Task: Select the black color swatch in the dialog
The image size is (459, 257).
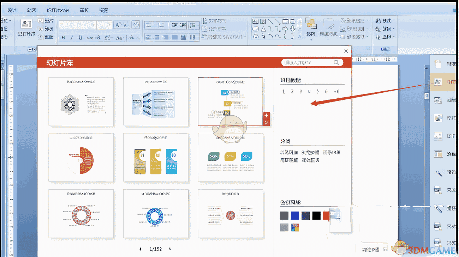Action: coord(316,215)
